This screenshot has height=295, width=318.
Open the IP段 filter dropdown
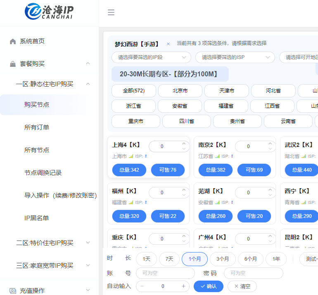pos(151,57)
